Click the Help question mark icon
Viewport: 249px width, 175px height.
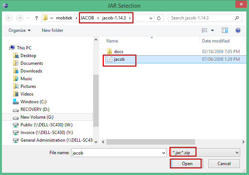tap(238, 30)
